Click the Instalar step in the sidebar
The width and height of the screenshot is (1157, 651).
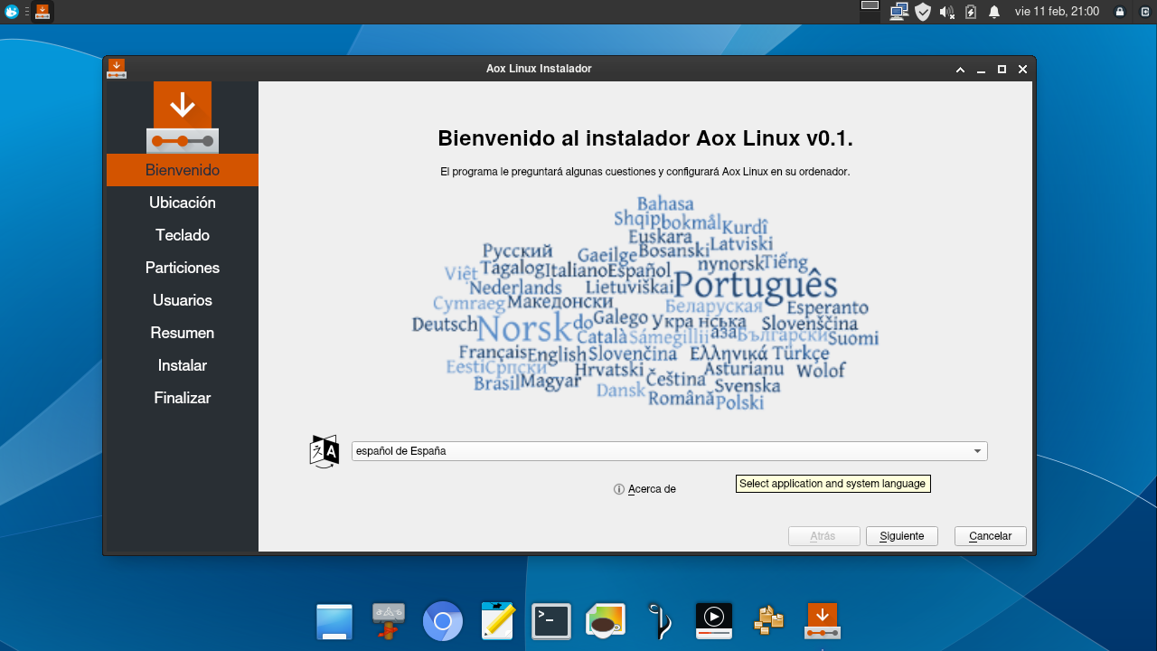(x=183, y=365)
